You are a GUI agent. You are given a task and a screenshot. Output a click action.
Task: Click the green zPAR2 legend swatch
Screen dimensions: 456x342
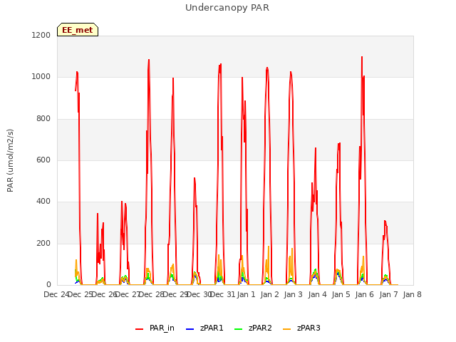pos(238,329)
